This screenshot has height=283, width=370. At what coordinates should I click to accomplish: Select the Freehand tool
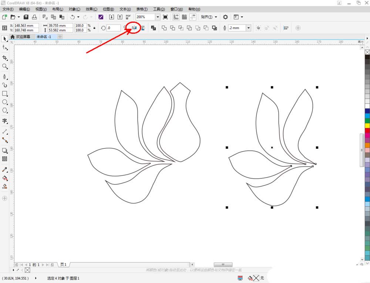(5, 77)
